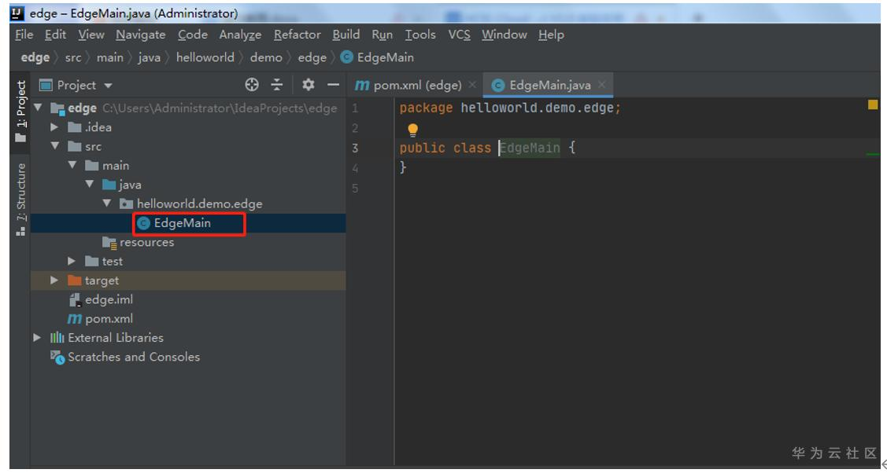The height and width of the screenshot is (473, 887).
Task: Open the Project view dropdown arrow
Action: pyautogui.click(x=108, y=86)
